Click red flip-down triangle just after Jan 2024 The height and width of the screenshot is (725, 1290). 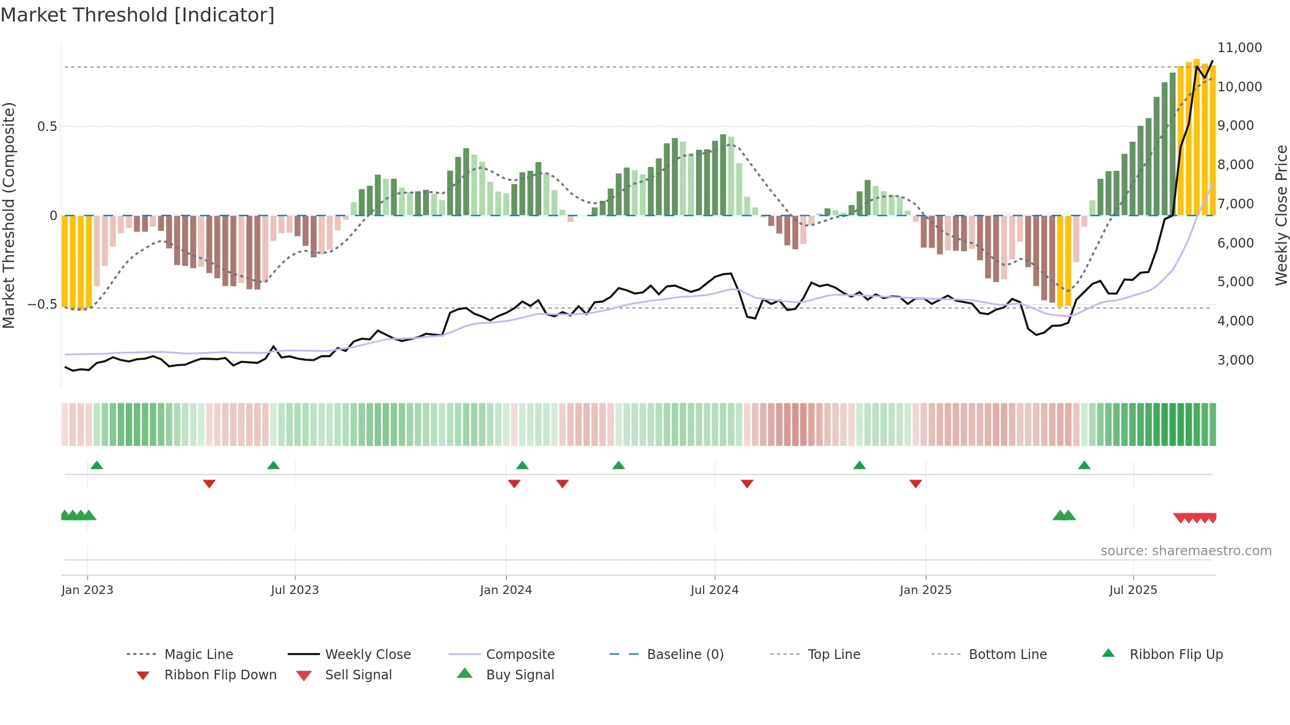pyautogui.click(x=514, y=484)
